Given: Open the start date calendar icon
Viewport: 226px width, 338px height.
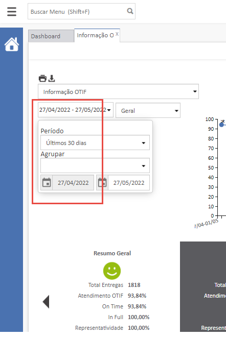Looking at the screenshot, I should (x=47, y=183).
